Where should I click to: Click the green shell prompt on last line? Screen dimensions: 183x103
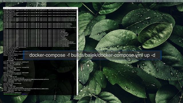(12, 94)
